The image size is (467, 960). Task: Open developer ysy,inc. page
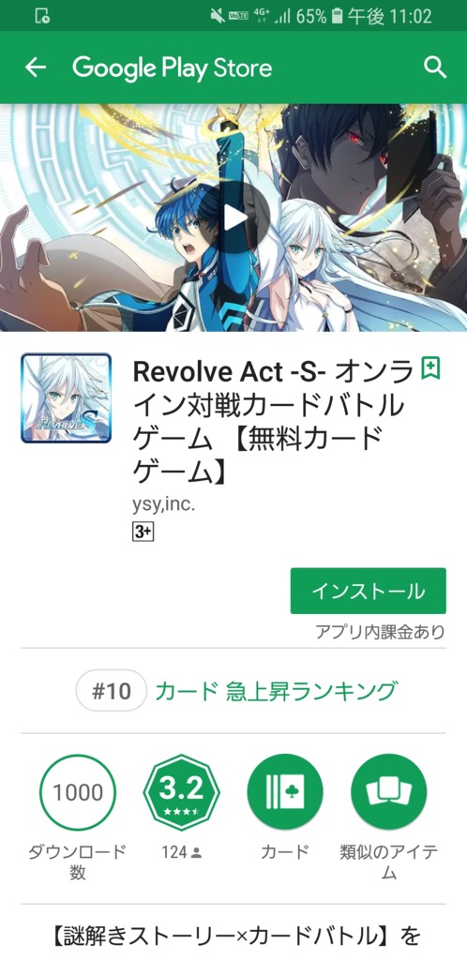tap(164, 505)
